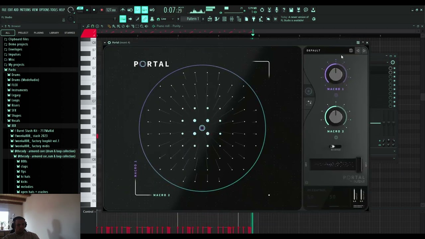Toggle the metronome icon
The width and height of the screenshot is (425, 239).
(x=123, y=10)
